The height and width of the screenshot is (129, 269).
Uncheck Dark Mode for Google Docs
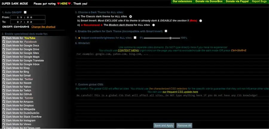tap(4, 45)
